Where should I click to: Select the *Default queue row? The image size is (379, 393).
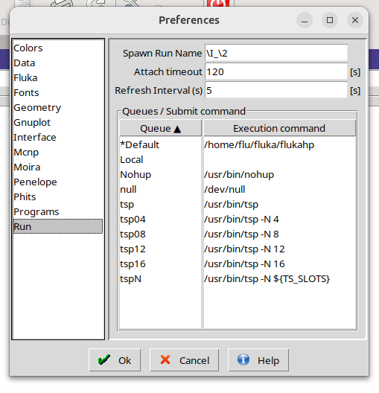(238, 145)
